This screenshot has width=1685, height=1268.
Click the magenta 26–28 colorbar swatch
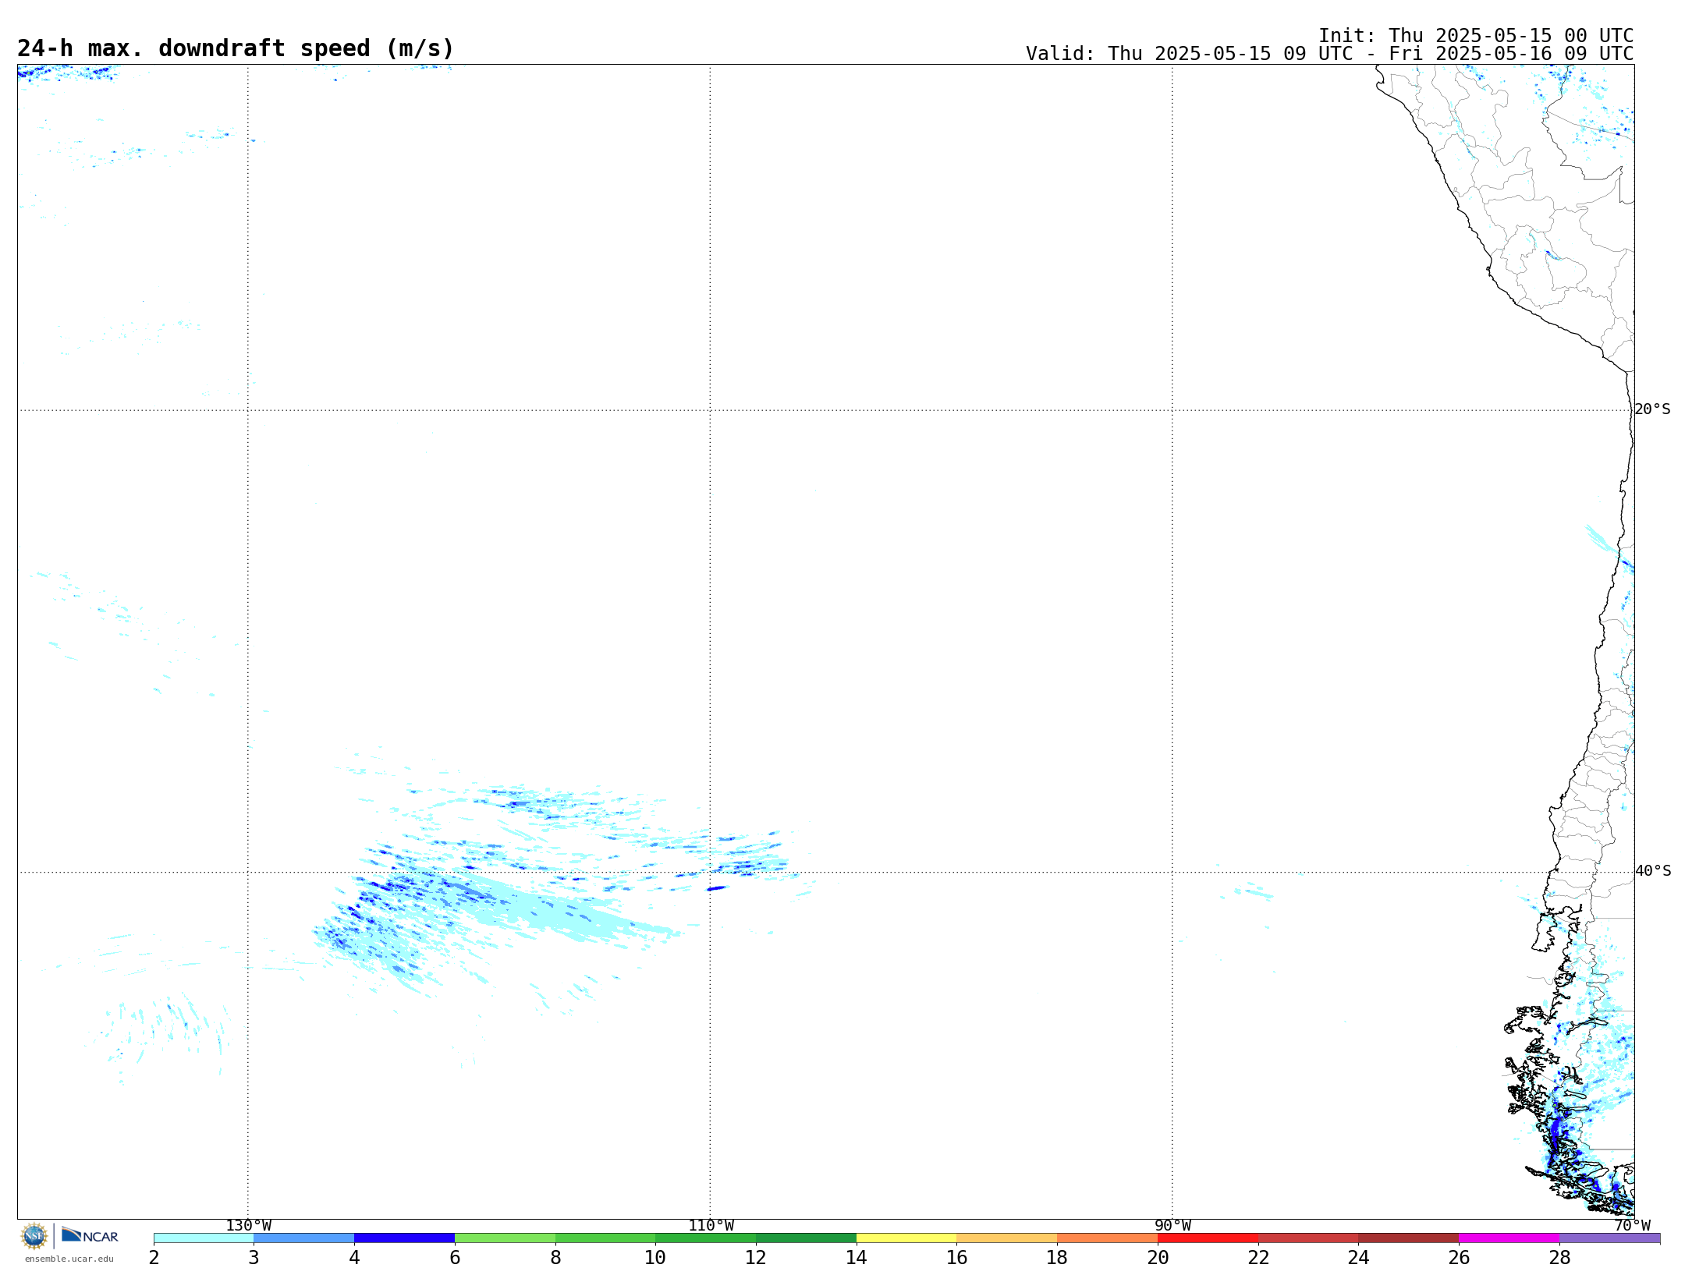point(1509,1238)
